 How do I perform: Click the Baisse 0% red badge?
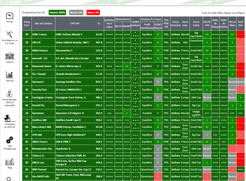(x=93, y=12)
